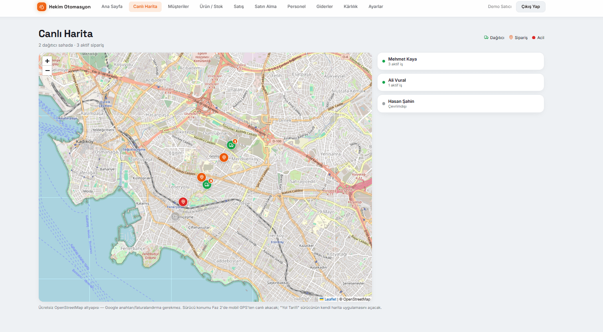Select the red urgent order marker near Feneryolu
The image size is (603, 332).
click(183, 202)
